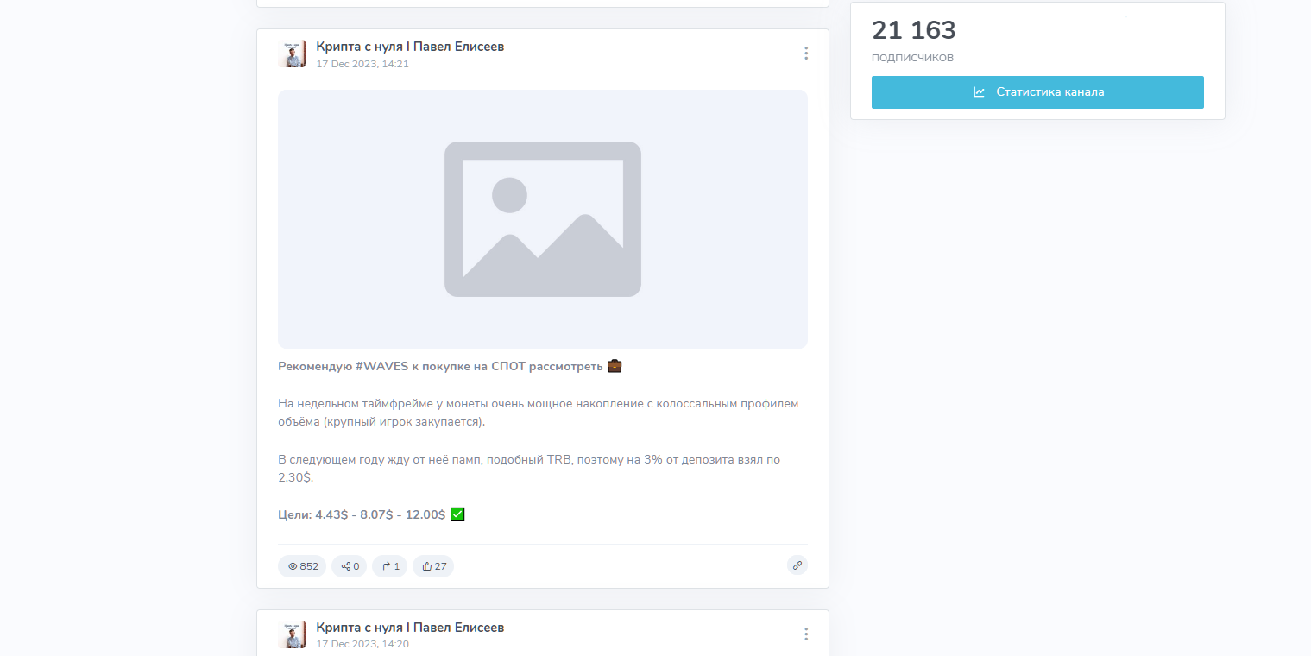Click the views counter showing 852
The height and width of the screenshot is (656, 1311).
point(302,566)
